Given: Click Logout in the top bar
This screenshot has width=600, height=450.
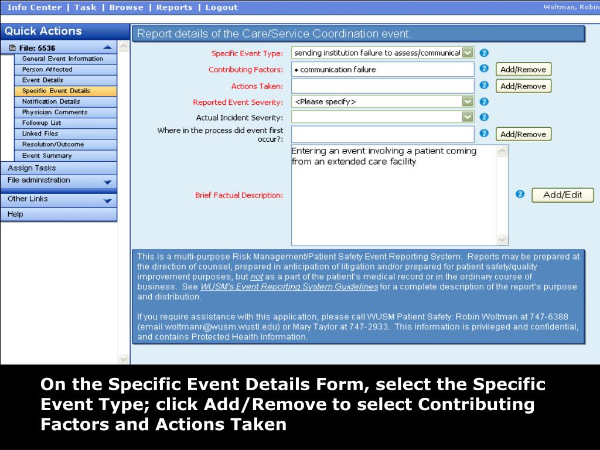Looking at the screenshot, I should [x=221, y=7].
